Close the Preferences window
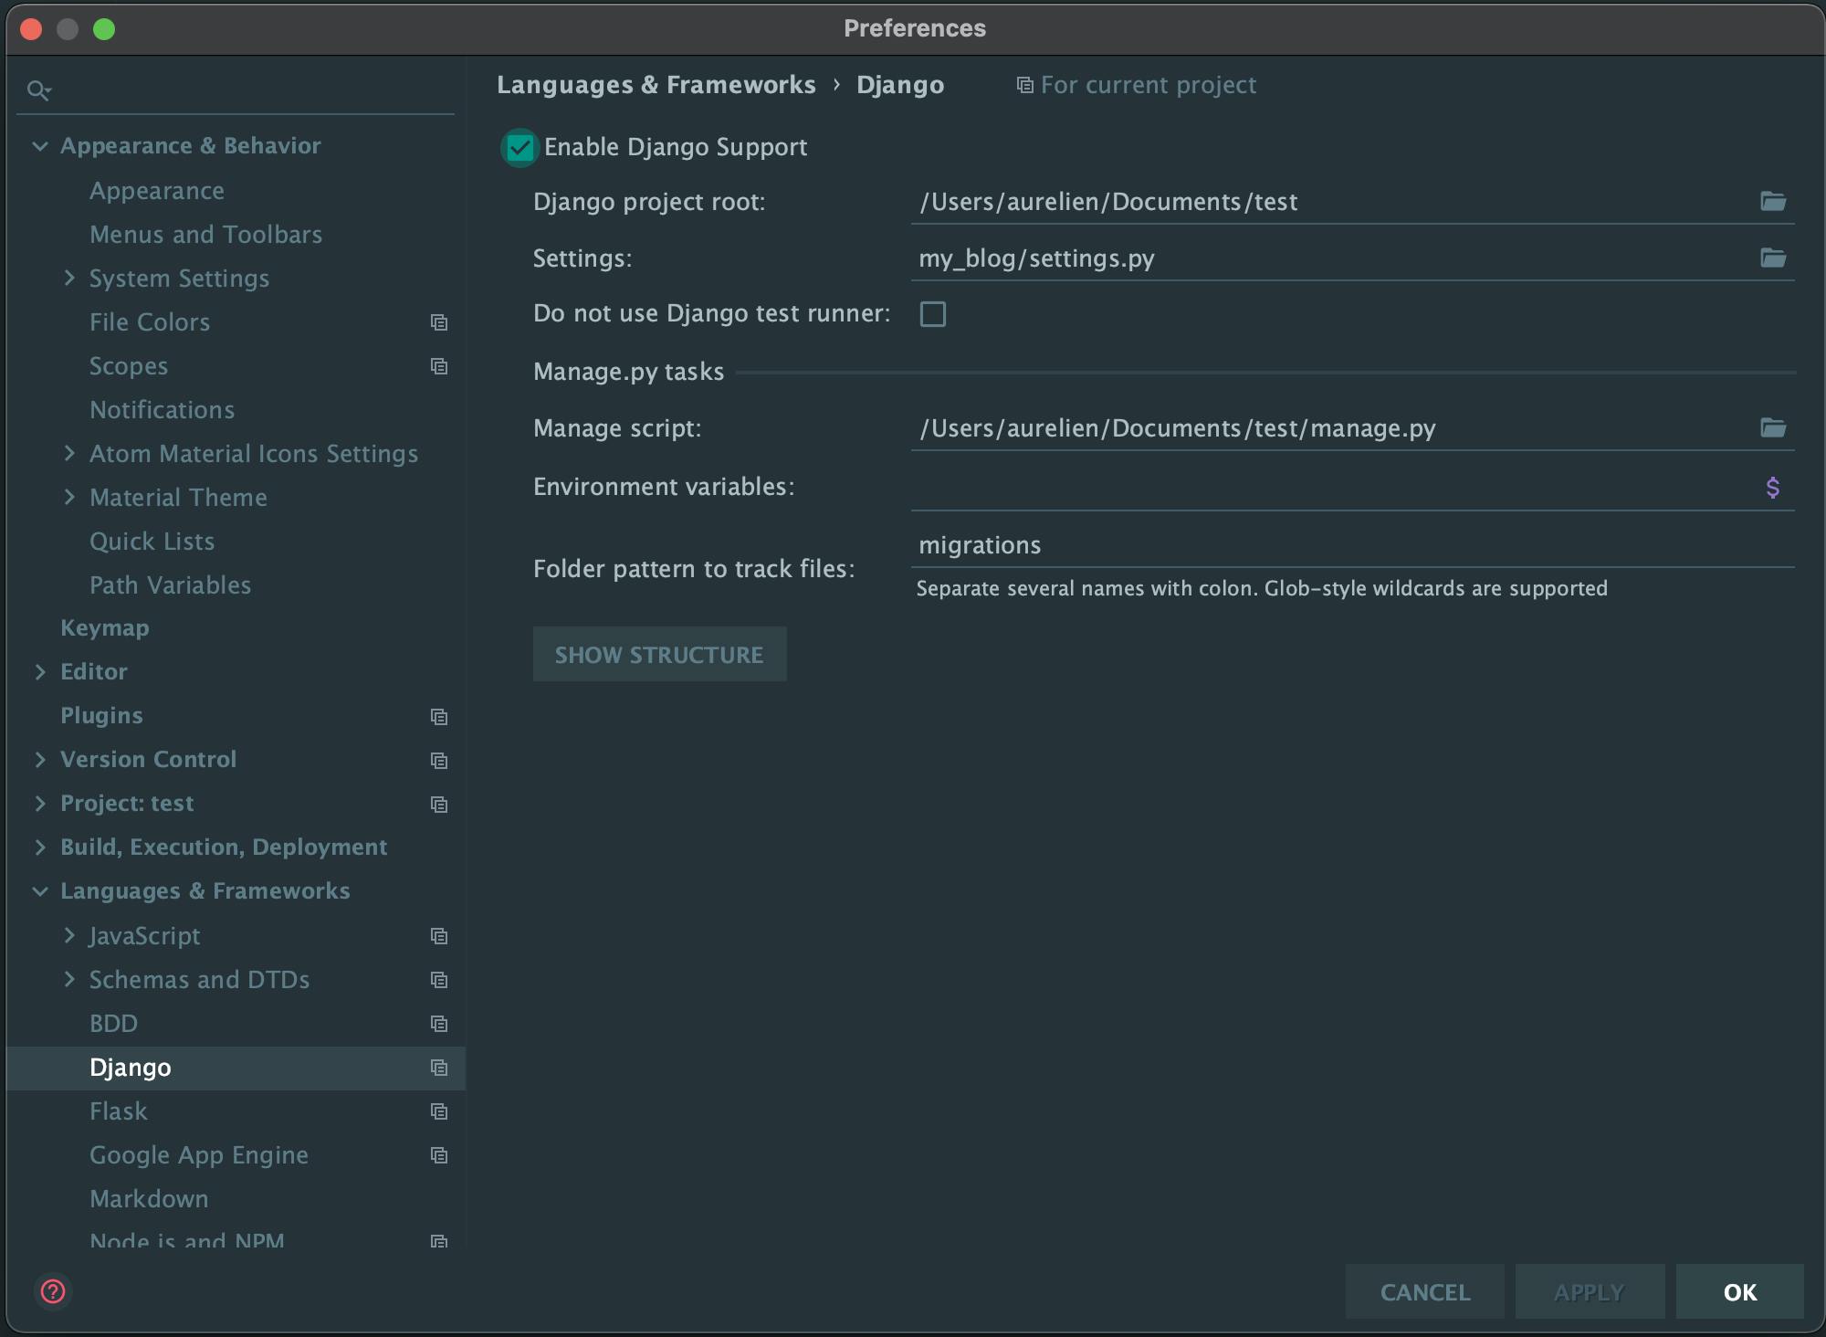 pos(31,29)
